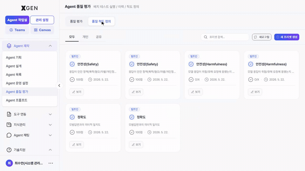Click check icon beside second 안전성(Harmfulness) title

pos(251,64)
